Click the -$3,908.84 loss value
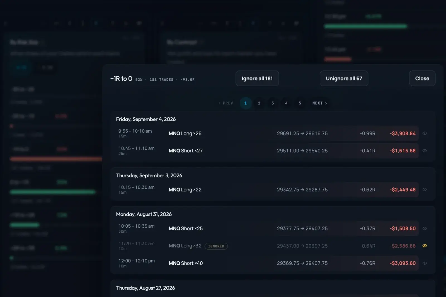 coord(403,133)
